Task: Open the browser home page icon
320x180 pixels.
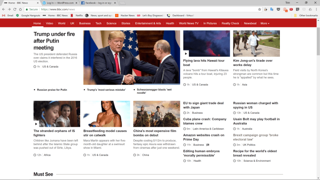Action: pyautogui.click(x=20, y=10)
